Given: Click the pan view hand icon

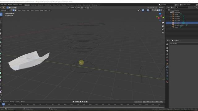Looking at the screenshot, I should click(x=163, y=26).
